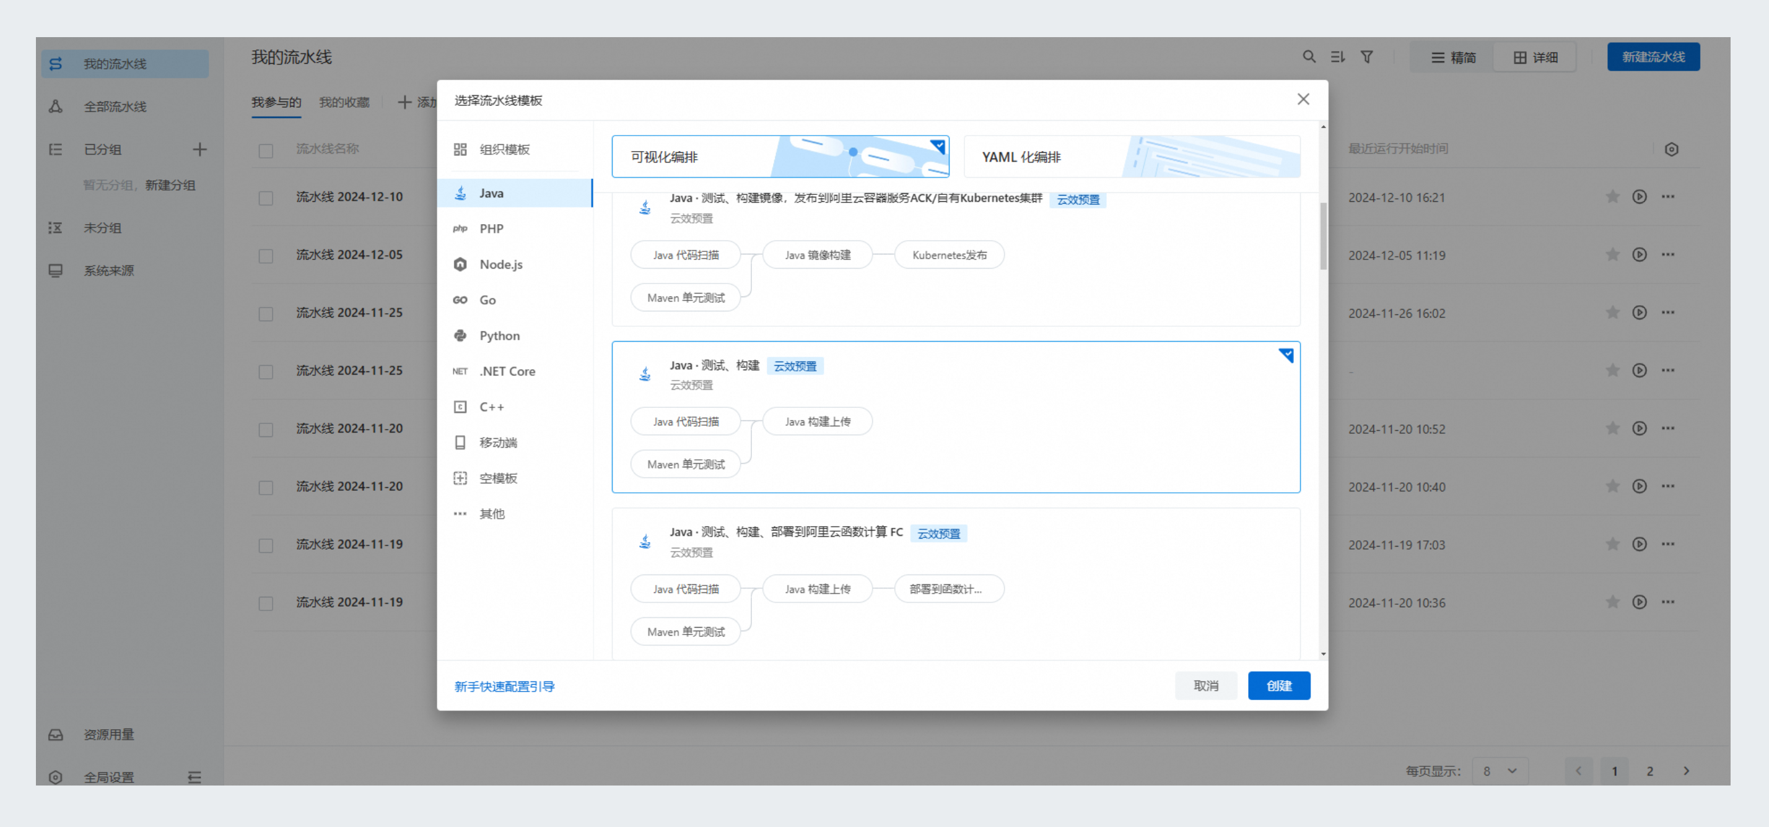Select the .NET Core template category
1769x827 pixels.
pyautogui.click(x=514, y=371)
